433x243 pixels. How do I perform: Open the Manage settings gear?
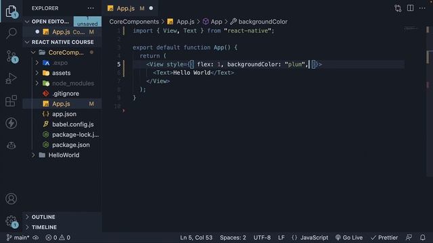pos(12,221)
